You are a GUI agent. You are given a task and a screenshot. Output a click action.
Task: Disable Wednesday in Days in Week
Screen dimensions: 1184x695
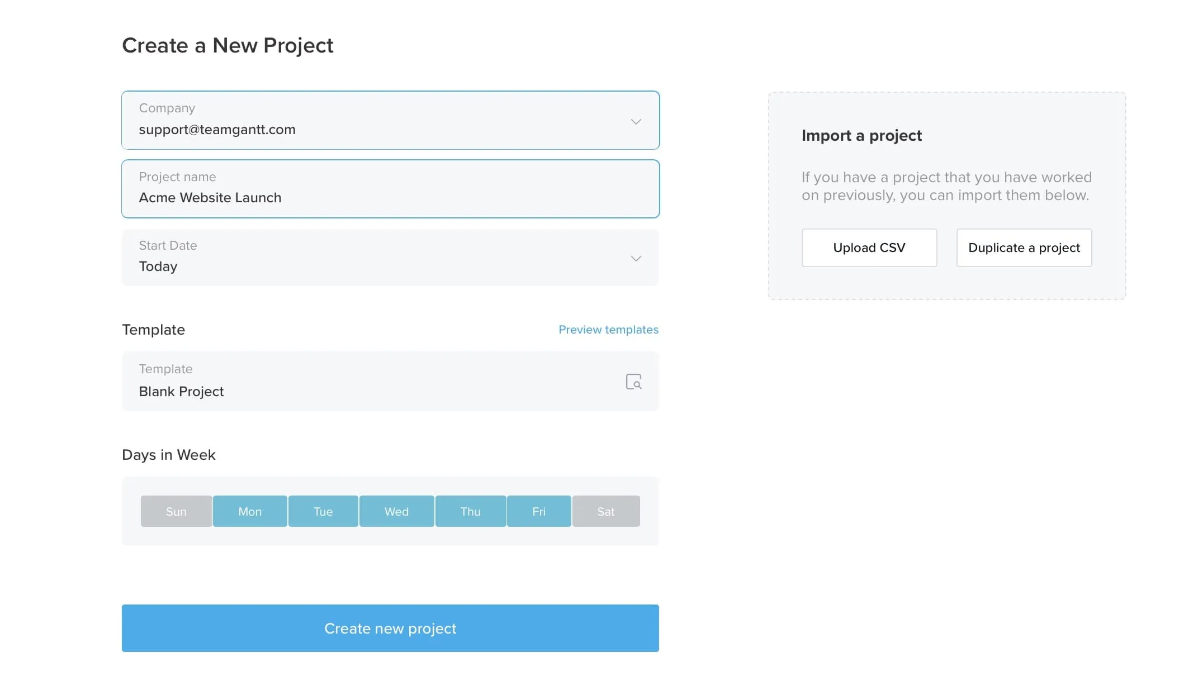pyautogui.click(x=396, y=511)
